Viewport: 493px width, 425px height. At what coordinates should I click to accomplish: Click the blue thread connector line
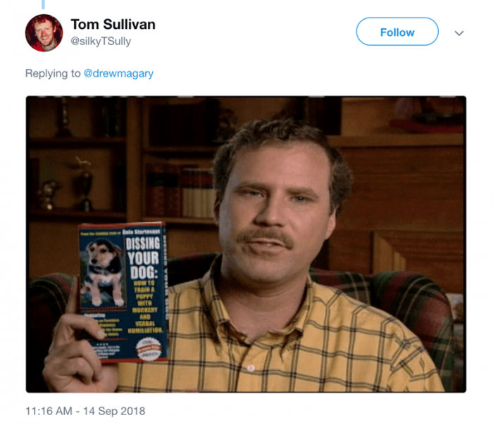tap(44, 4)
